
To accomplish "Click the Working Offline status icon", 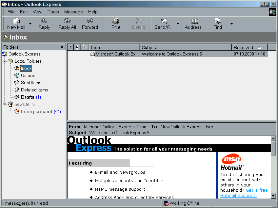I will pos(166,203).
